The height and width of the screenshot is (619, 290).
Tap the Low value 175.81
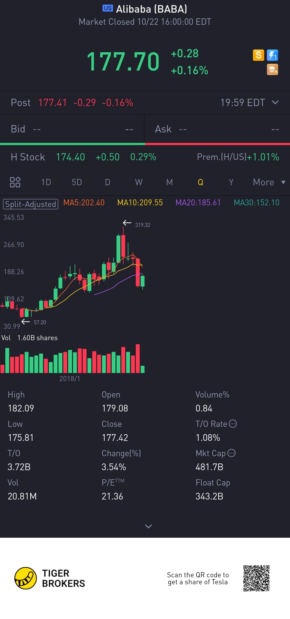[21, 438]
